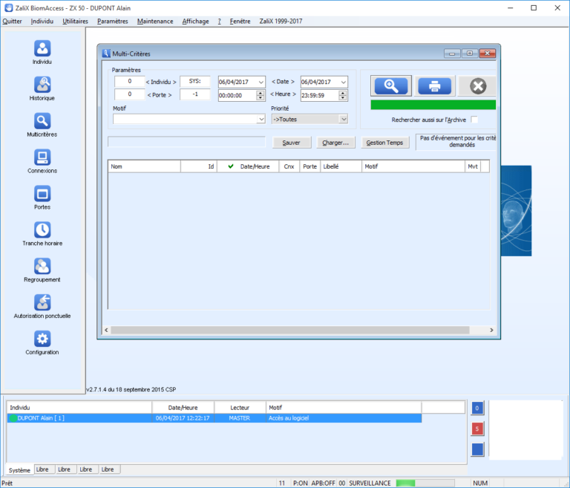The image size is (570, 488).
Task: Click the Individu number input field
Action: [x=129, y=81]
